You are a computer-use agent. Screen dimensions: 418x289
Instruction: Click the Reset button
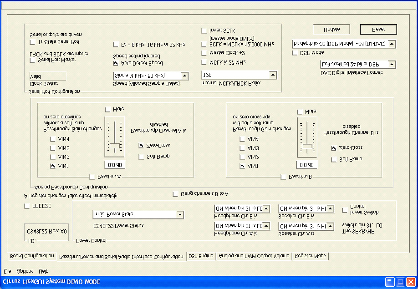(x=378, y=29)
